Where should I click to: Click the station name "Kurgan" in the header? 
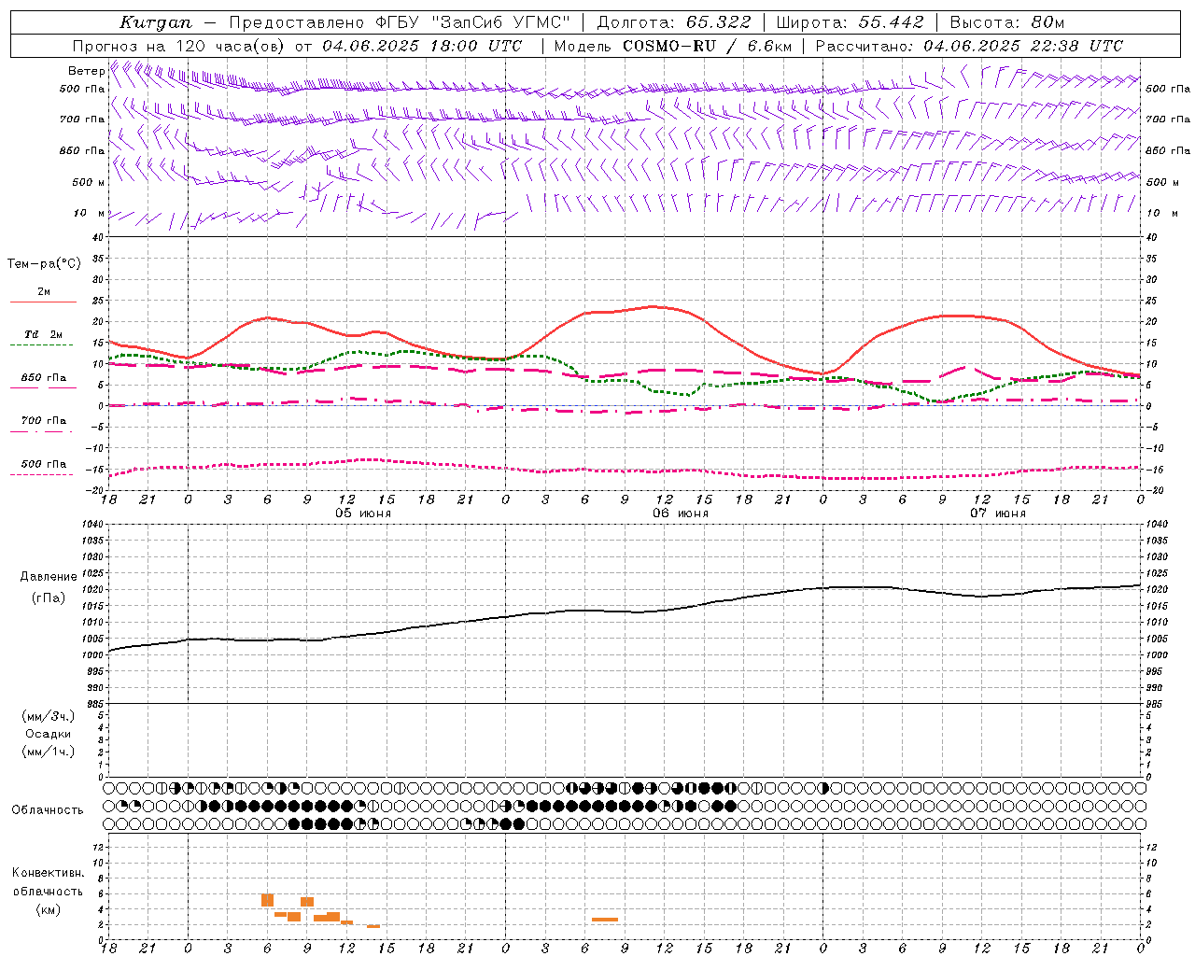(x=155, y=22)
